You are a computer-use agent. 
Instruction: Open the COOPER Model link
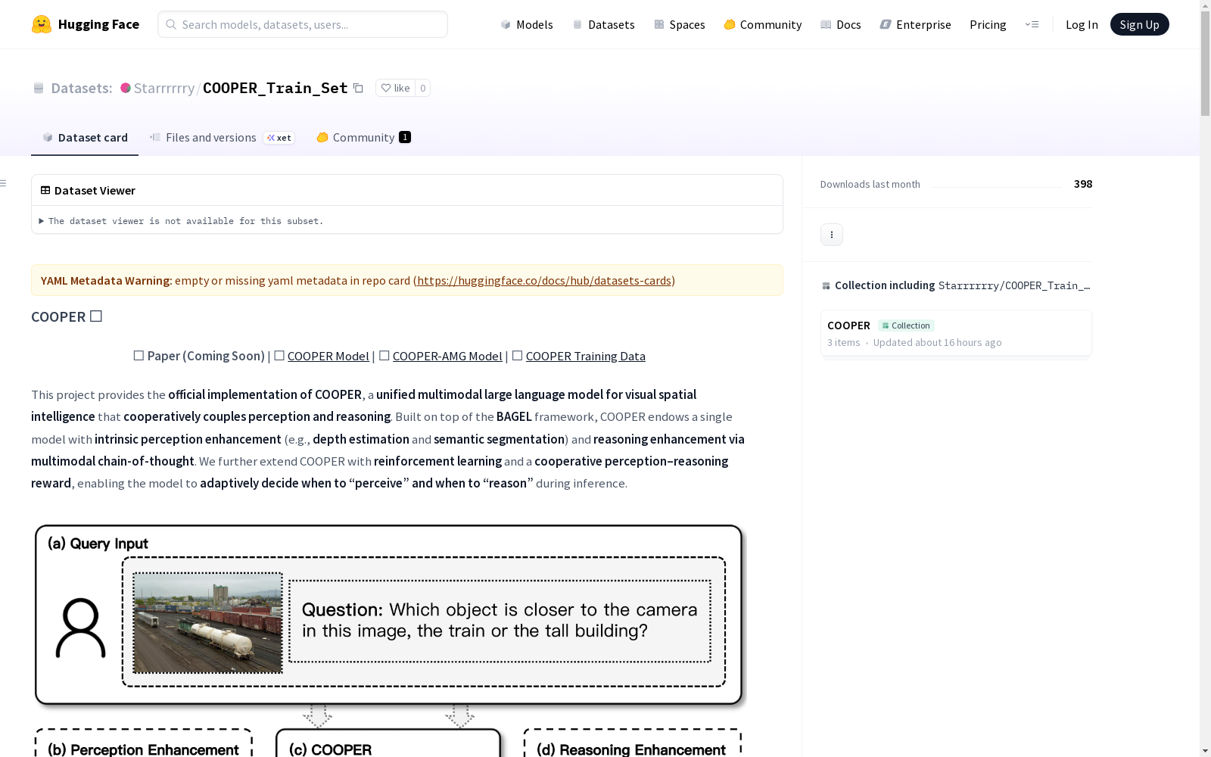328,356
